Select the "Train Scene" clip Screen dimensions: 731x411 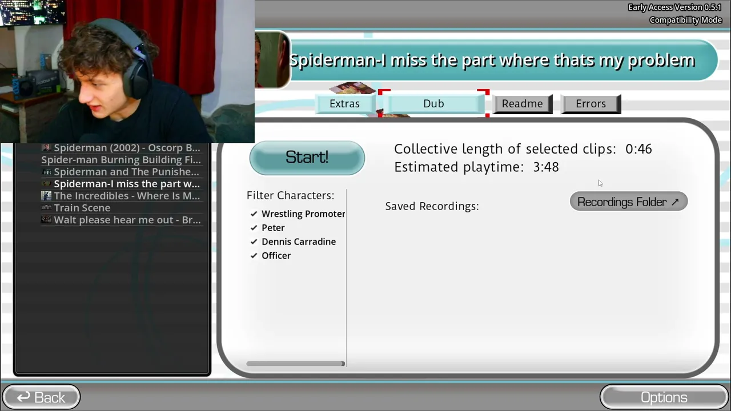point(121,208)
